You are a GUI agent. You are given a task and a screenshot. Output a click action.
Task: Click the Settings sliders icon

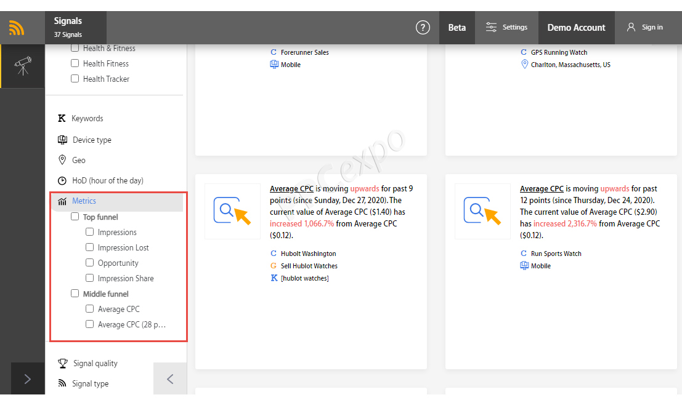click(x=491, y=27)
